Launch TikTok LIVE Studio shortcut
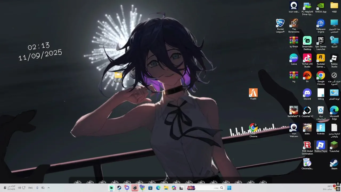 pyautogui.click(x=307, y=61)
